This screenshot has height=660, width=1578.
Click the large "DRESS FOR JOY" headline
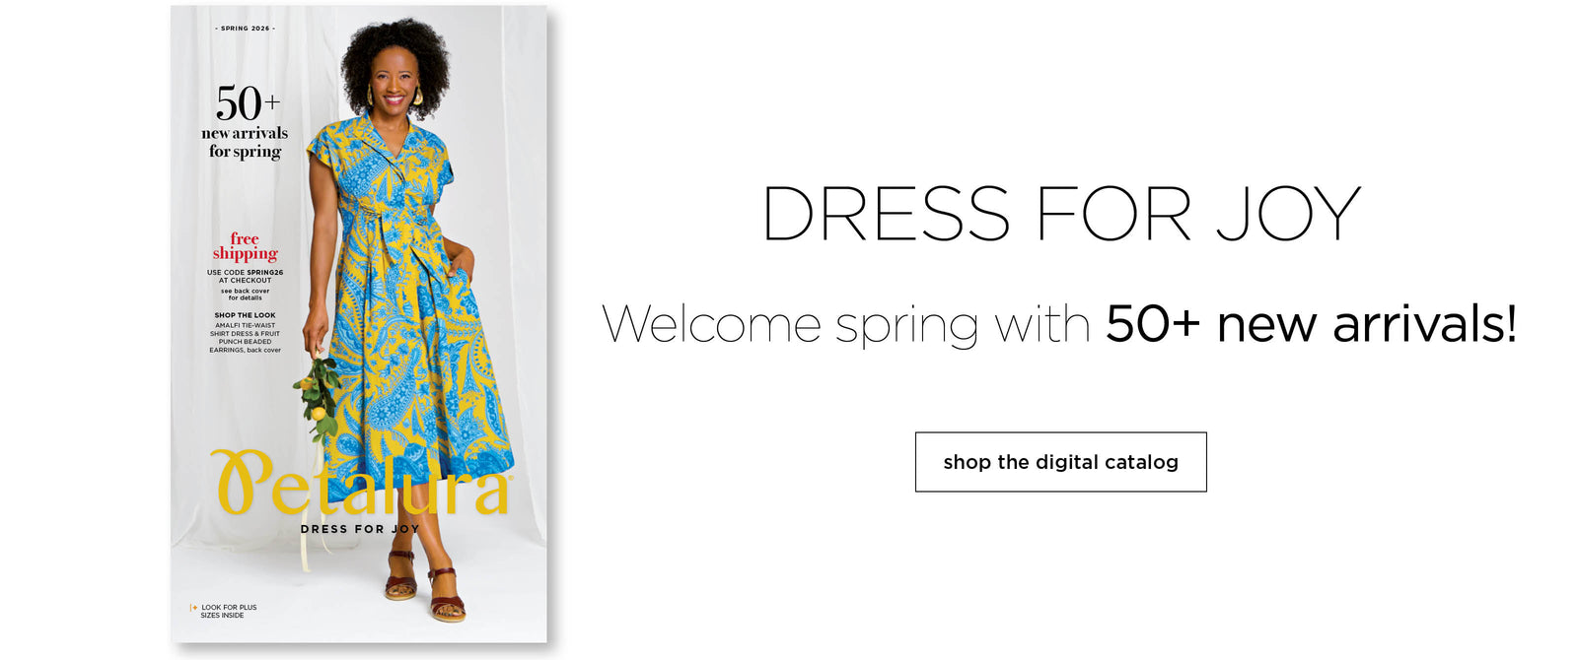[x=1060, y=214]
